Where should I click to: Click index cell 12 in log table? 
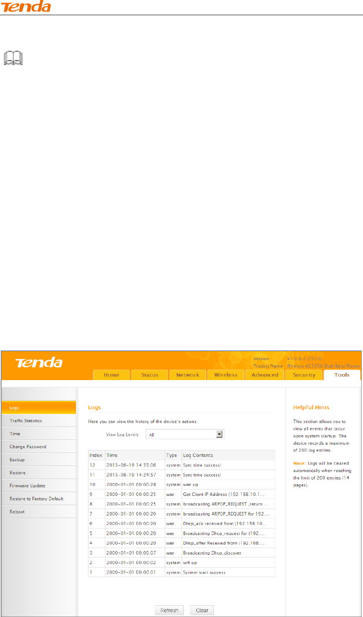click(x=96, y=465)
